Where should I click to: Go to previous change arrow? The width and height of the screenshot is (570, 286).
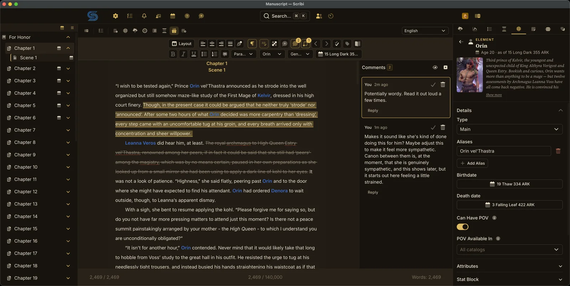(x=316, y=44)
